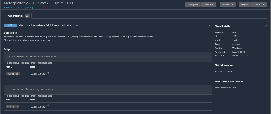Open the external link icon in the 445/tcp/cifs row
This screenshot has height=114, width=271.
coord(48,106)
